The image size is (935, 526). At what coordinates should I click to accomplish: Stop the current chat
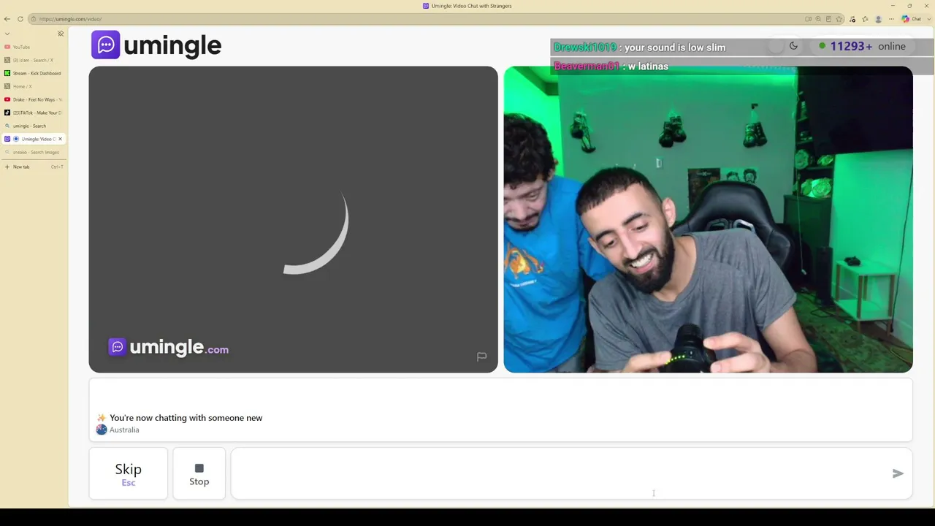pyautogui.click(x=199, y=474)
